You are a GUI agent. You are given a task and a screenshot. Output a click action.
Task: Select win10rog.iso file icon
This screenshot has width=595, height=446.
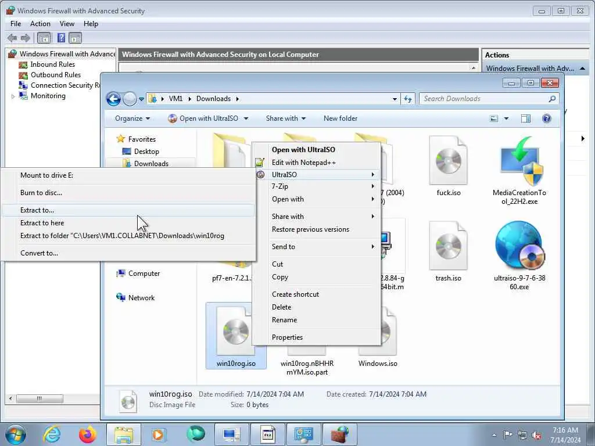pos(236,336)
